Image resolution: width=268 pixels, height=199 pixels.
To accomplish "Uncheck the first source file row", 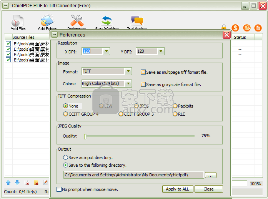I will pyautogui.click(x=8, y=44).
